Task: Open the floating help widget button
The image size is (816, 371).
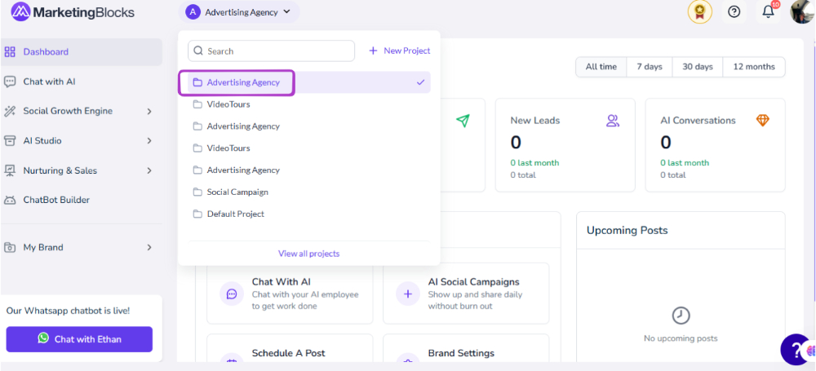Action: (796, 349)
